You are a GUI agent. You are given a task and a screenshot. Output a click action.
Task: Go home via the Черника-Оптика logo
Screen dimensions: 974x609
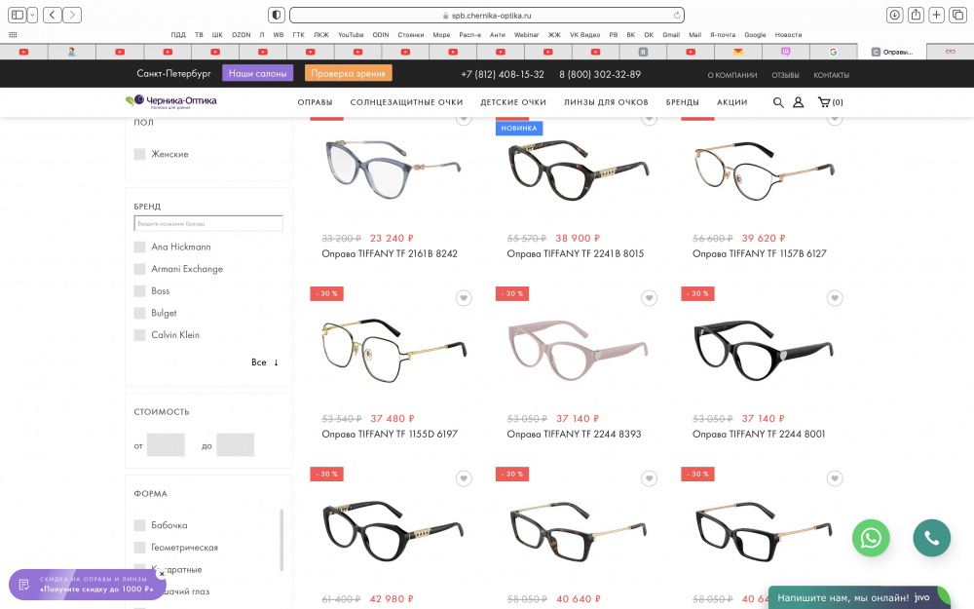click(170, 102)
